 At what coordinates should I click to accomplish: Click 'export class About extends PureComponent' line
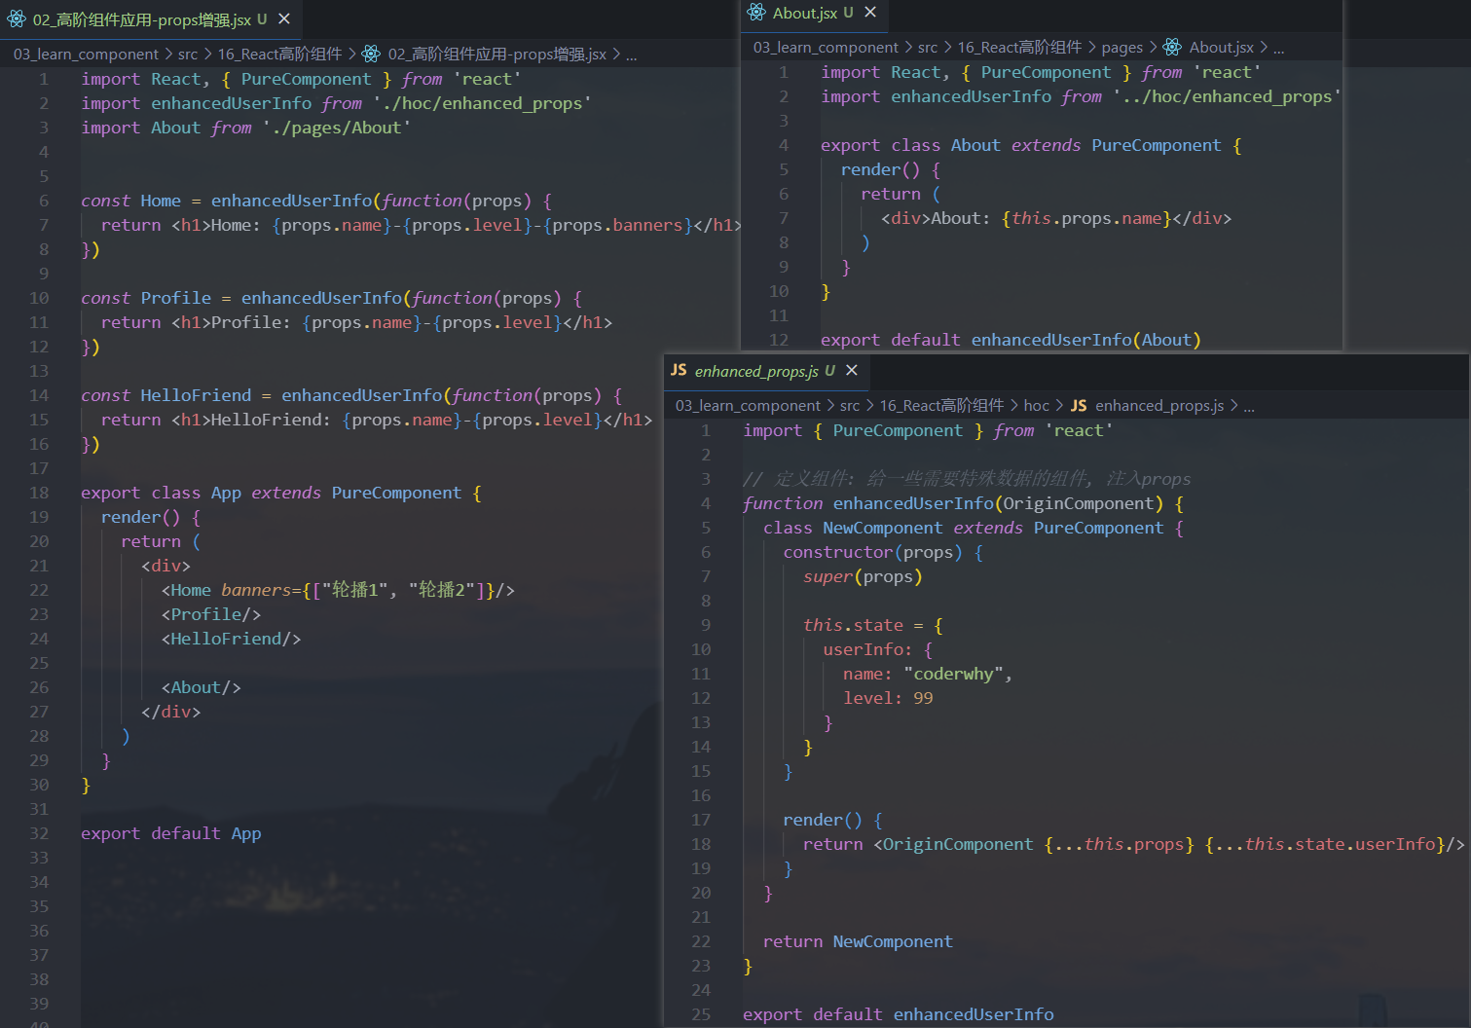tap(1031, 145)
